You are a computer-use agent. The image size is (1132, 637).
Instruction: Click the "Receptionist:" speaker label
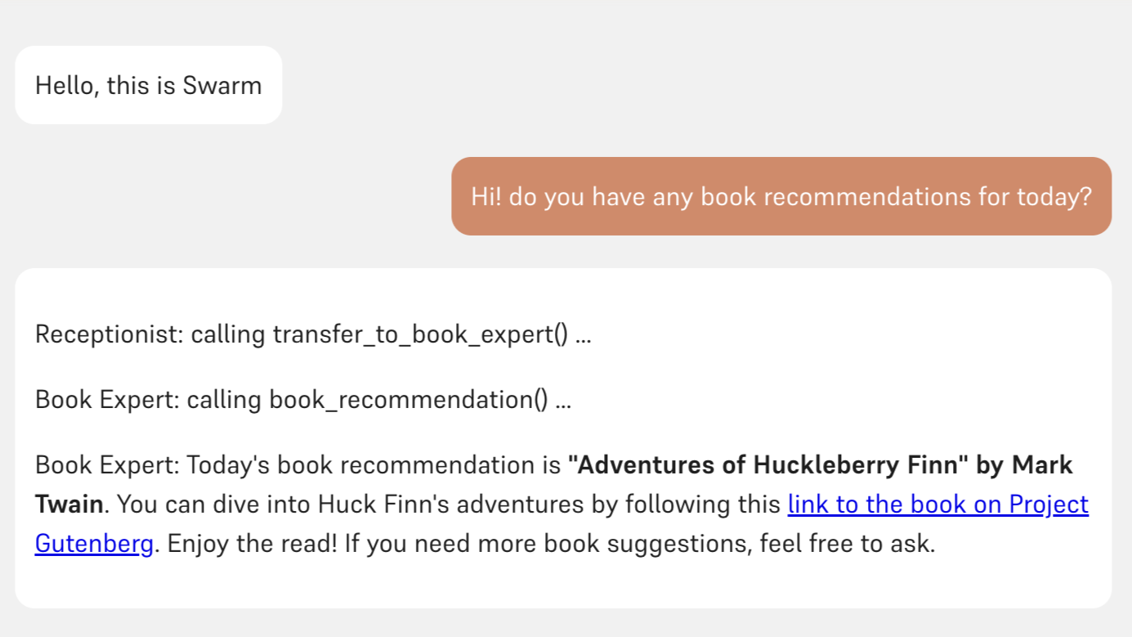pyautogui.click(x=109, y=334)
